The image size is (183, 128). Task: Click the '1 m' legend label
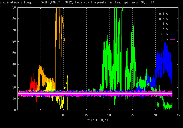click(165, 24)
